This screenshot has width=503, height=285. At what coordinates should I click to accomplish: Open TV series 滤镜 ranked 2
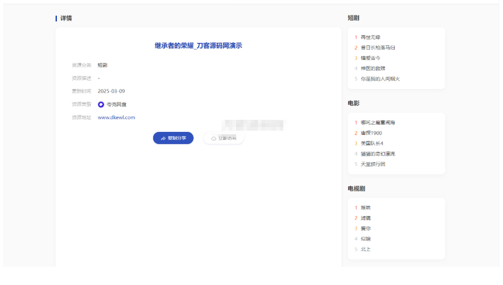click(x=366, y=218)
